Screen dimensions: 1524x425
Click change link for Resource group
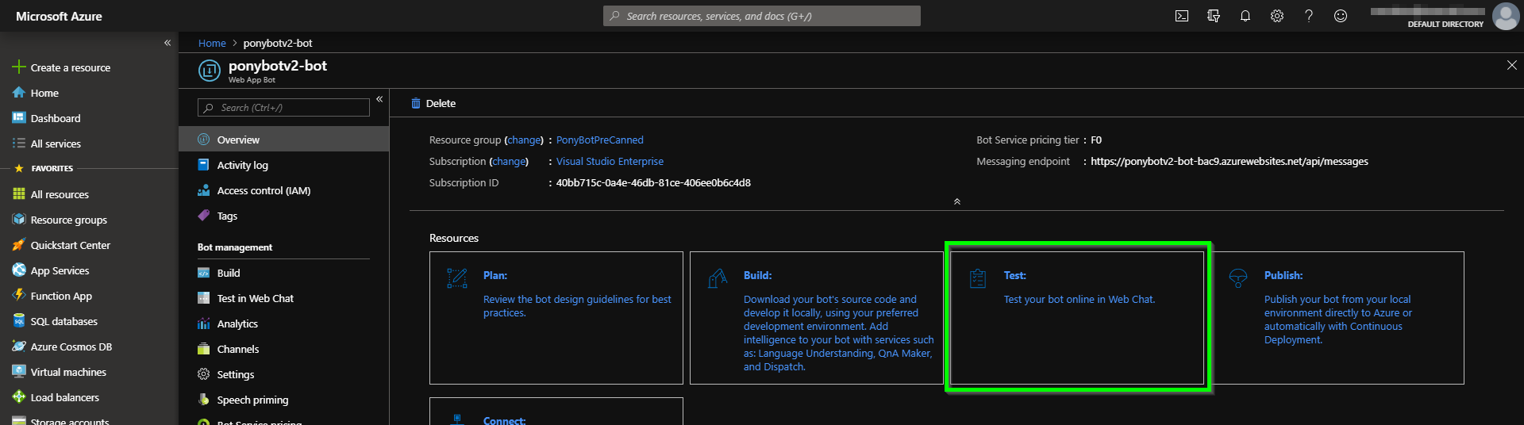(x=524, y=140)
